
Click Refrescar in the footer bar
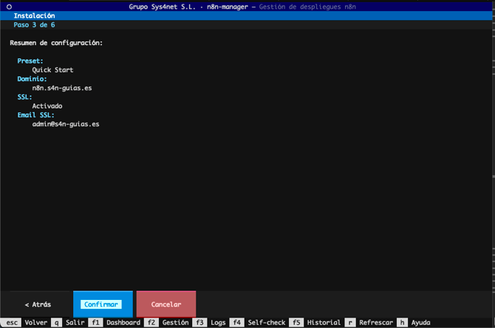pos(376,323)
